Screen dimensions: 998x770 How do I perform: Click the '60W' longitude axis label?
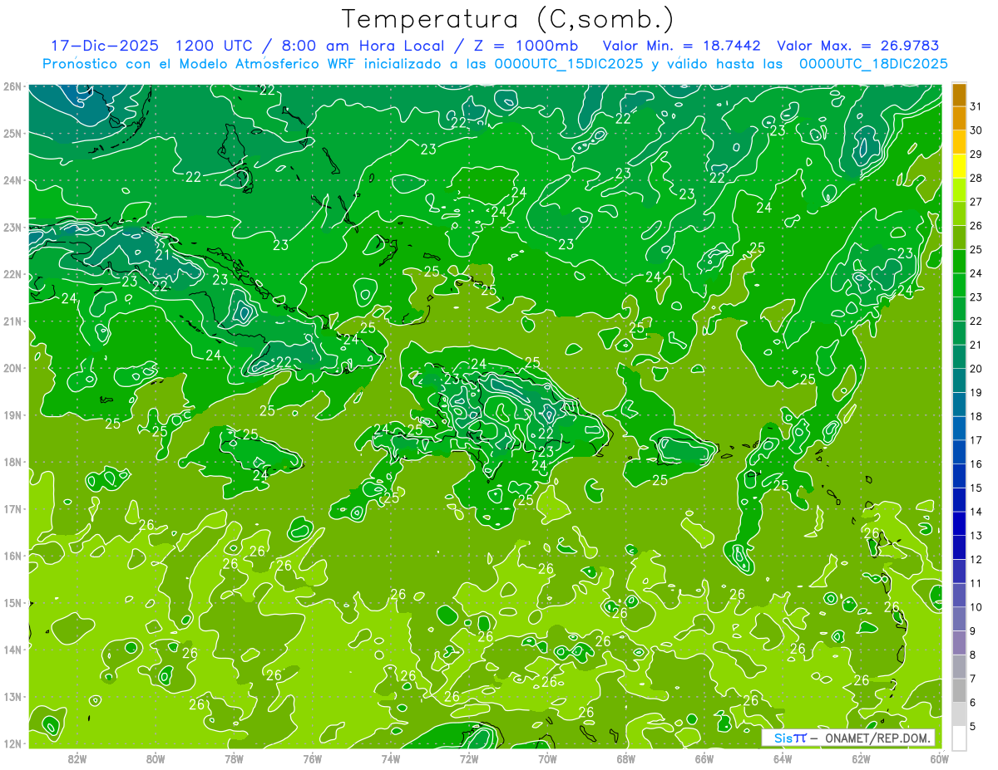pyautogui.click(x=939, y=758)
